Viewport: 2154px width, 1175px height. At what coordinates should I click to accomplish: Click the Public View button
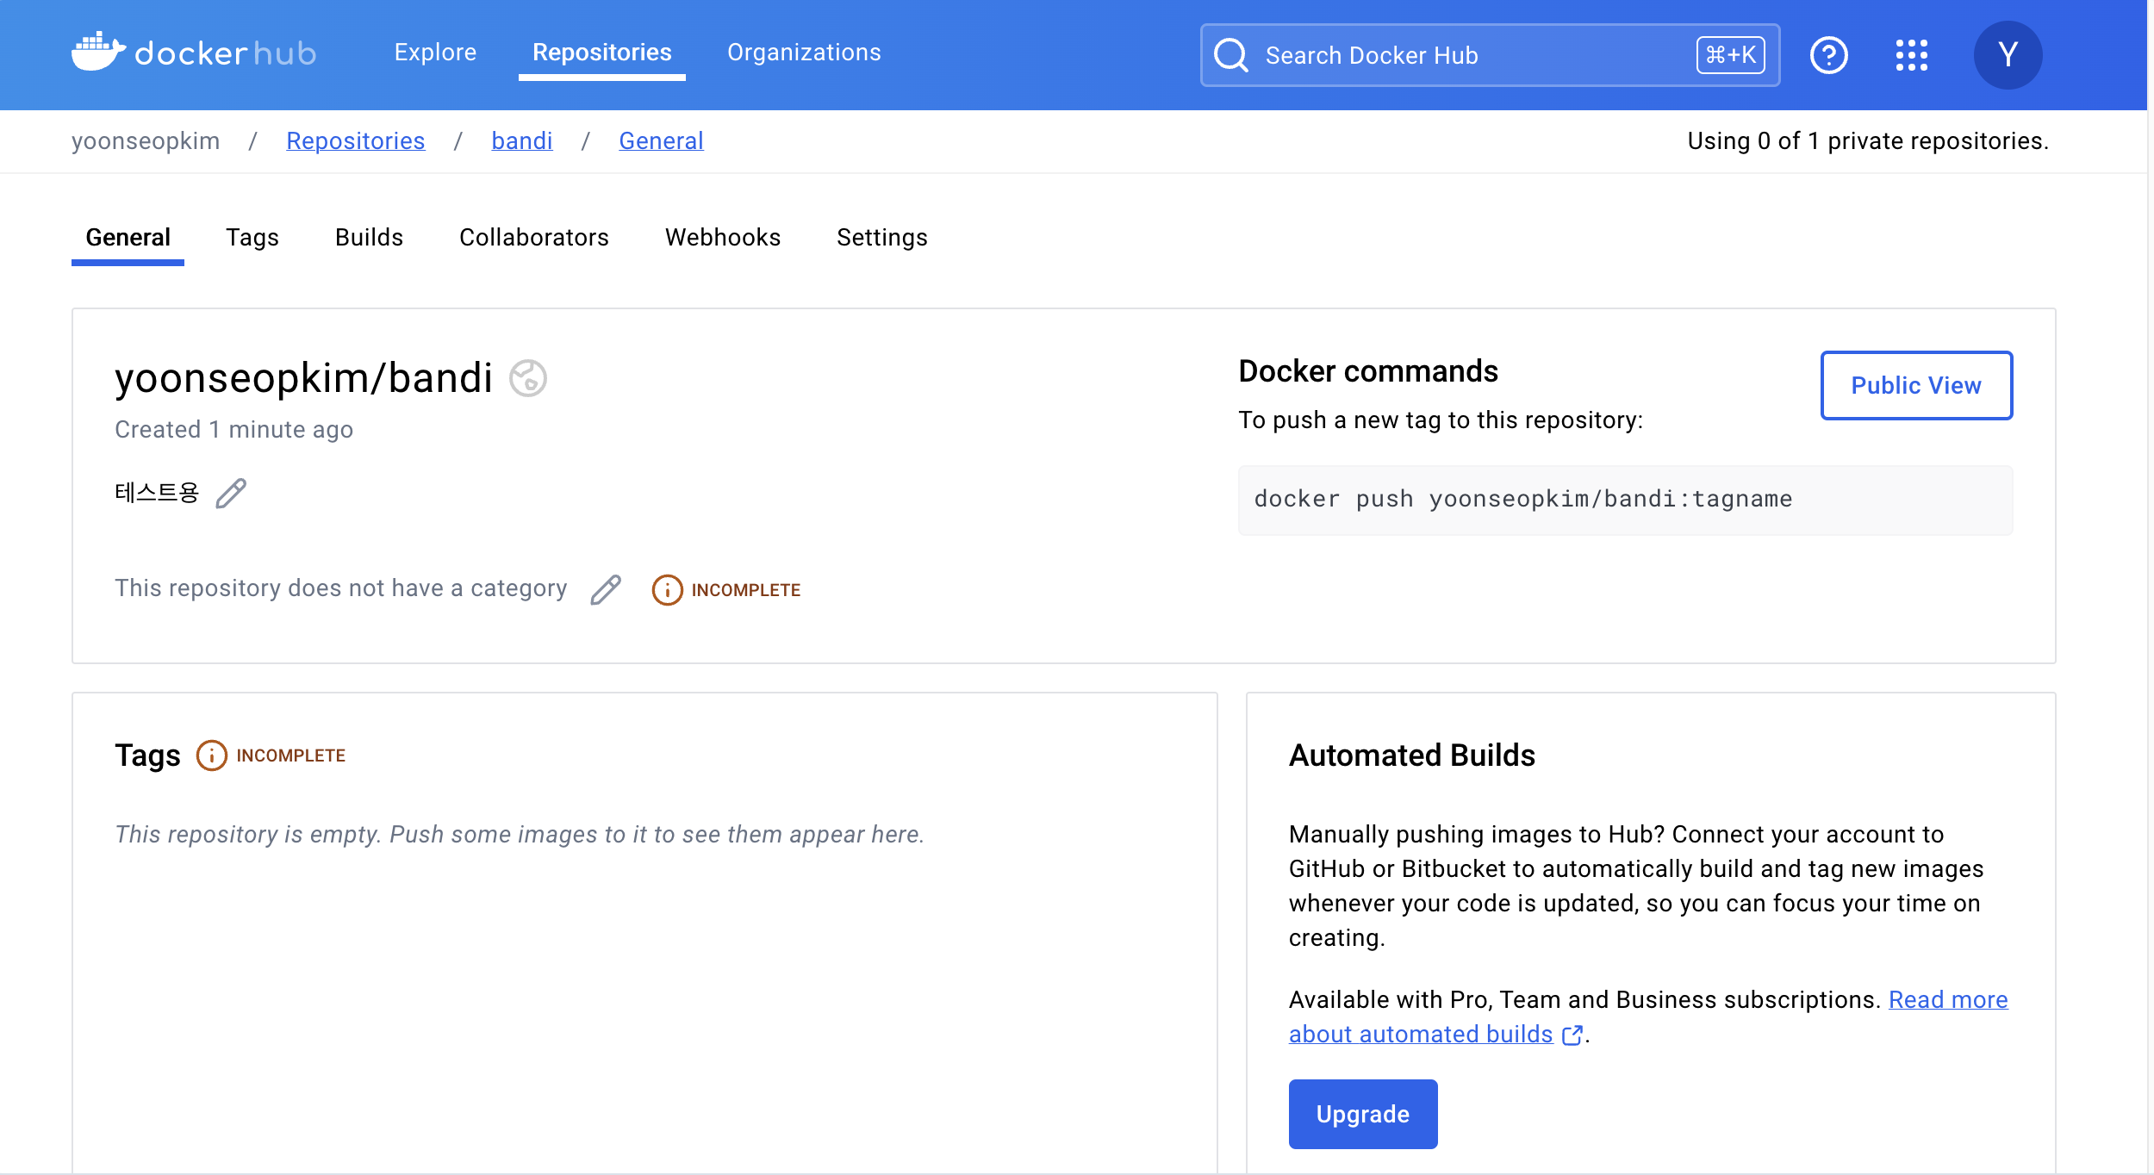point(1915,385)
